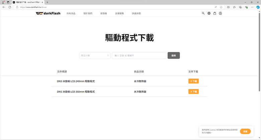Click the 水冷散熱器 cell in the 360mm row
Image resolution: width=261 pixels, height=140 pixels.
click(x=140, y=92)
